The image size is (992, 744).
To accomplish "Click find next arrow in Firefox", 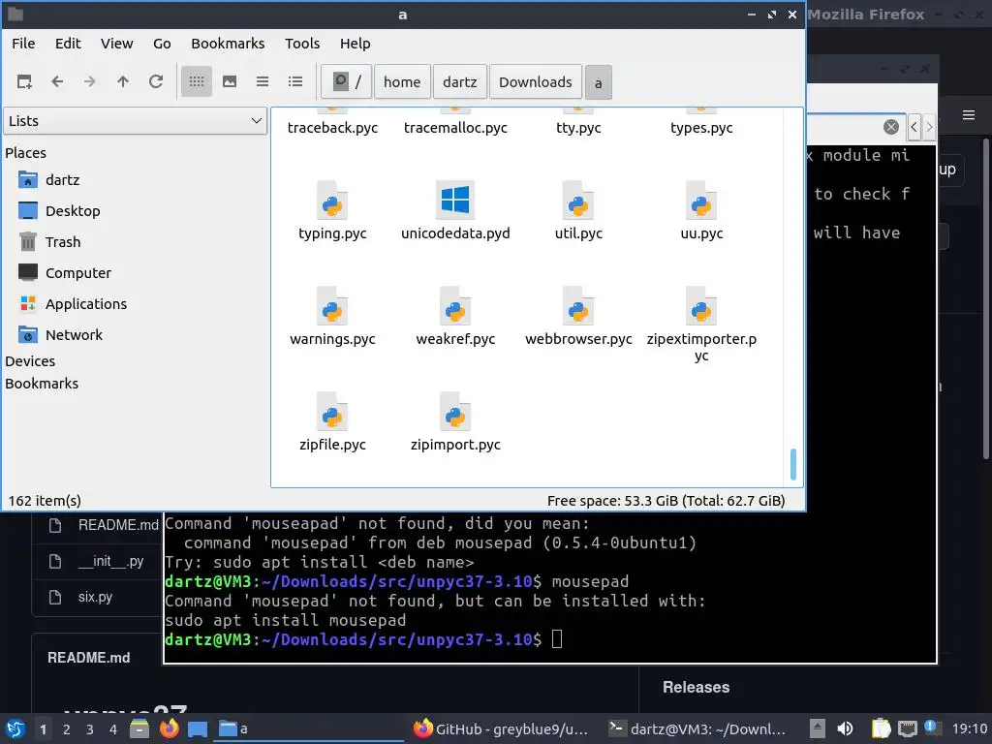I will click(929, 127).
